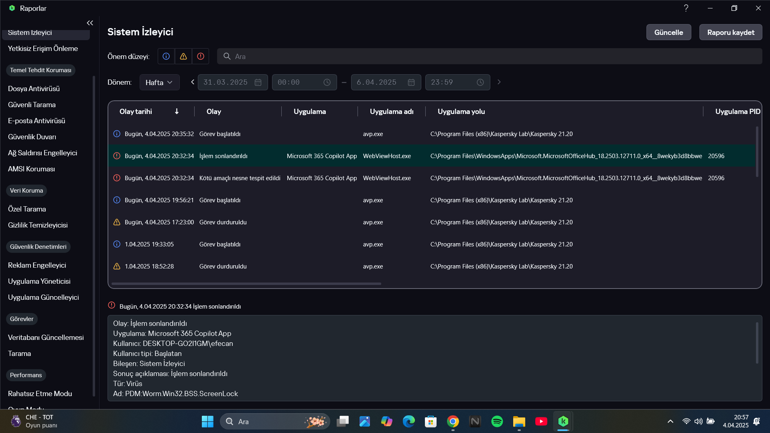Go to previous period with left arrow
This screenshot has width=770, height=433.
(x=193, y=82)
